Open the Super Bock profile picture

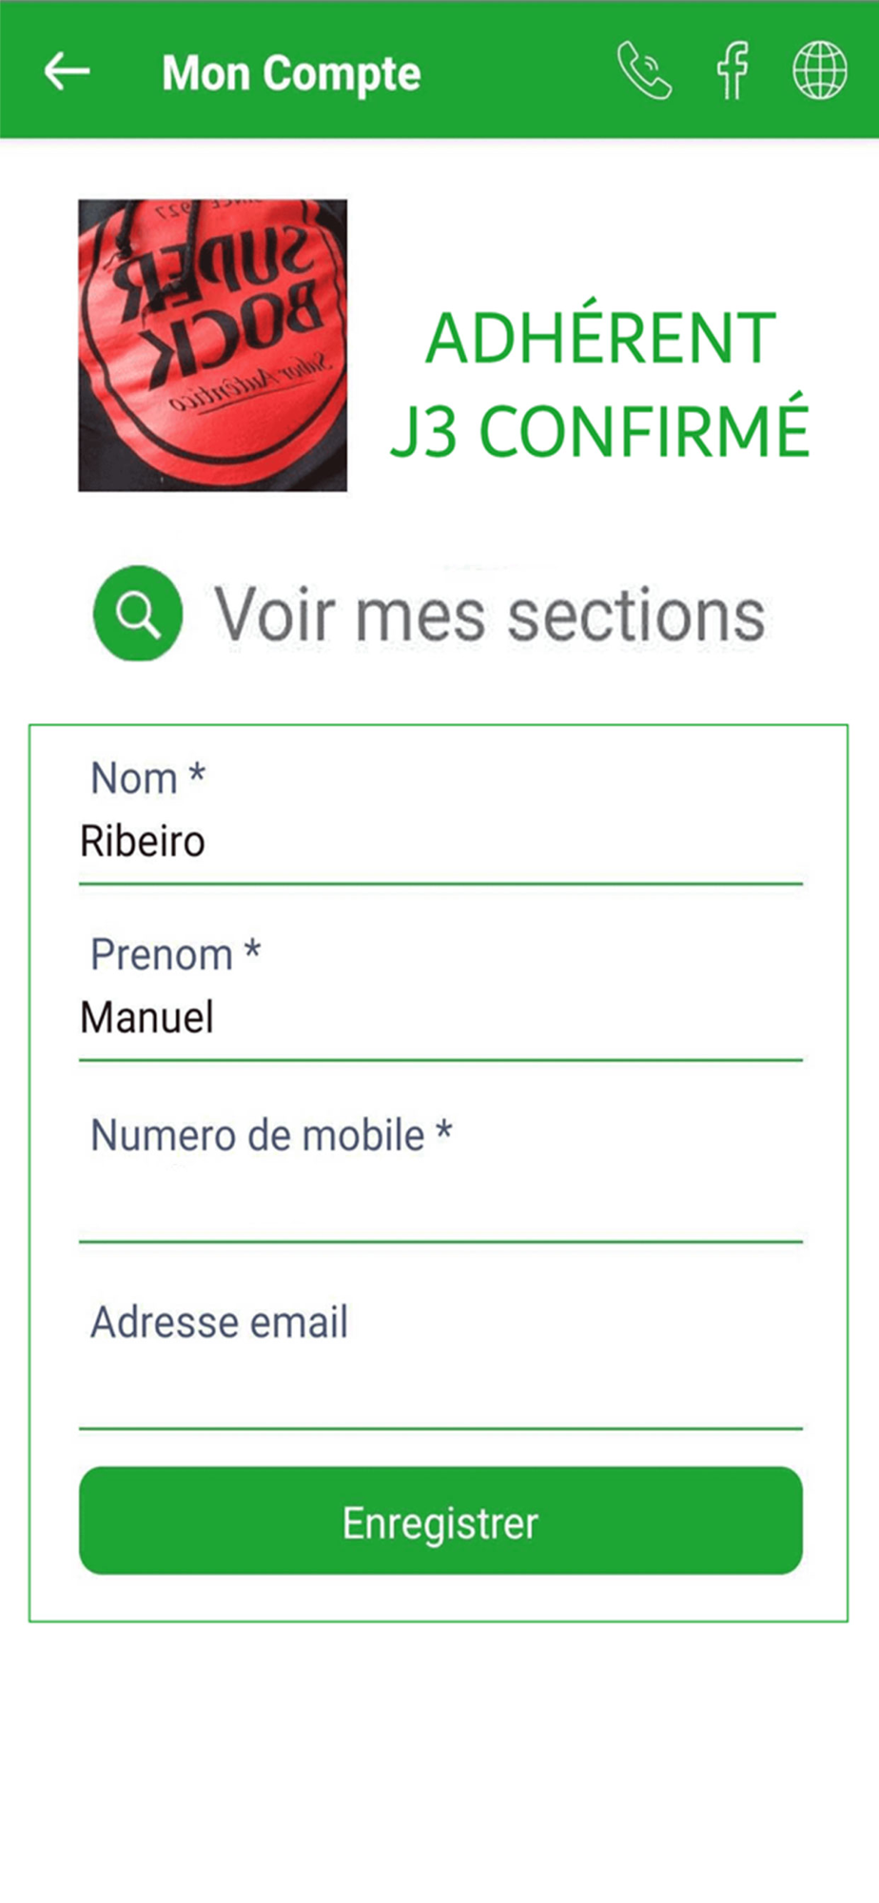pyautogui.click(x=212, y=345)
